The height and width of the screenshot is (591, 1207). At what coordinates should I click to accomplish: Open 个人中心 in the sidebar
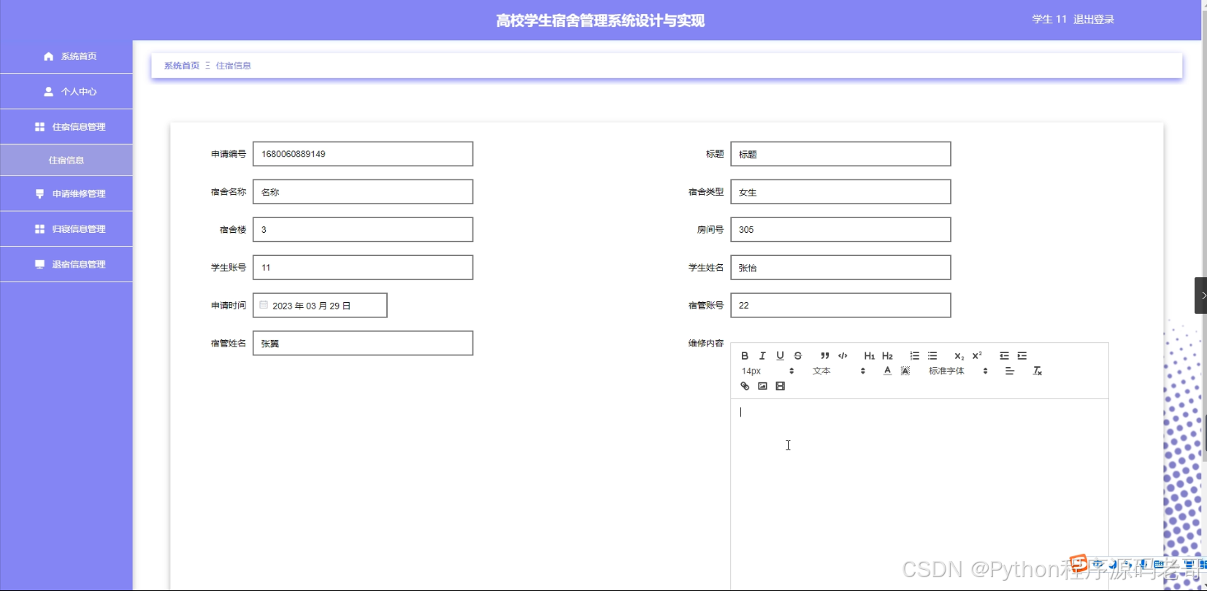tap(66, 92)
